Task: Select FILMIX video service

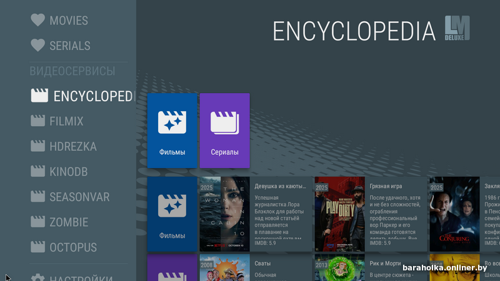Action: click(x=66, y=121)
